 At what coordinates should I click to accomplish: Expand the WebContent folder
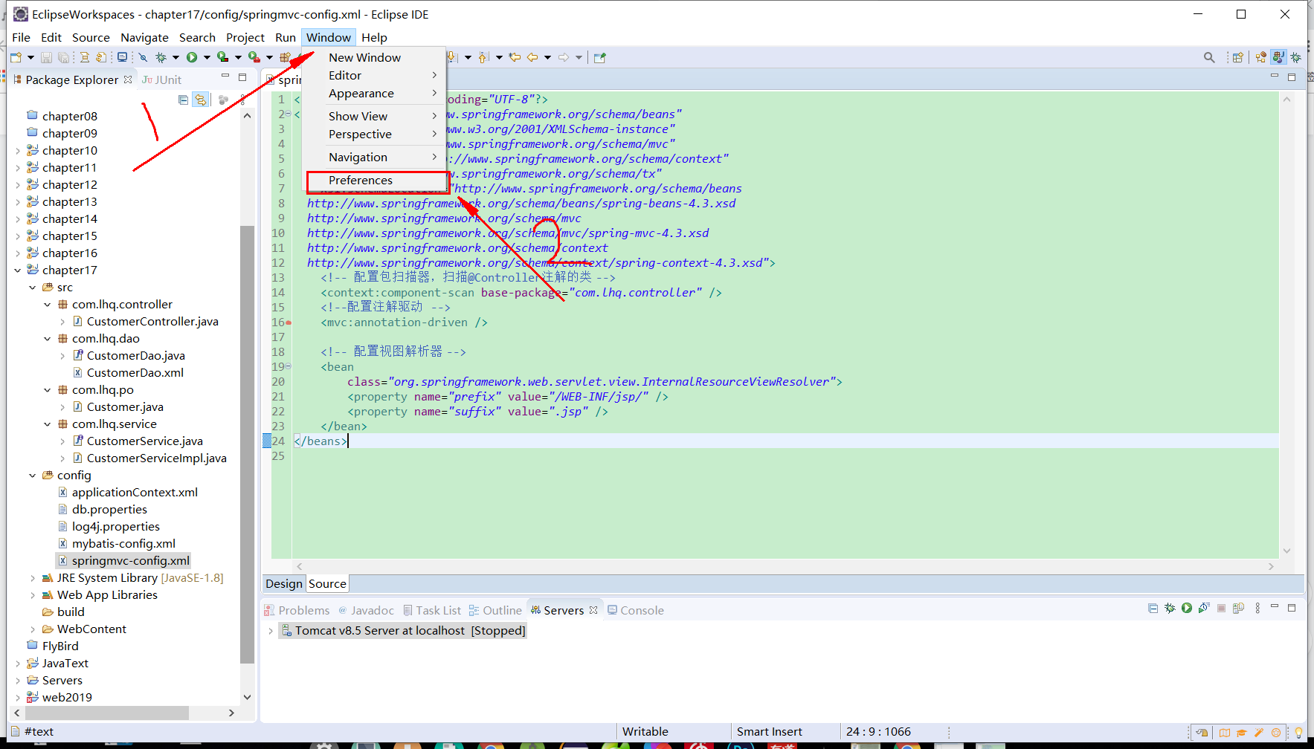point(33,629)
